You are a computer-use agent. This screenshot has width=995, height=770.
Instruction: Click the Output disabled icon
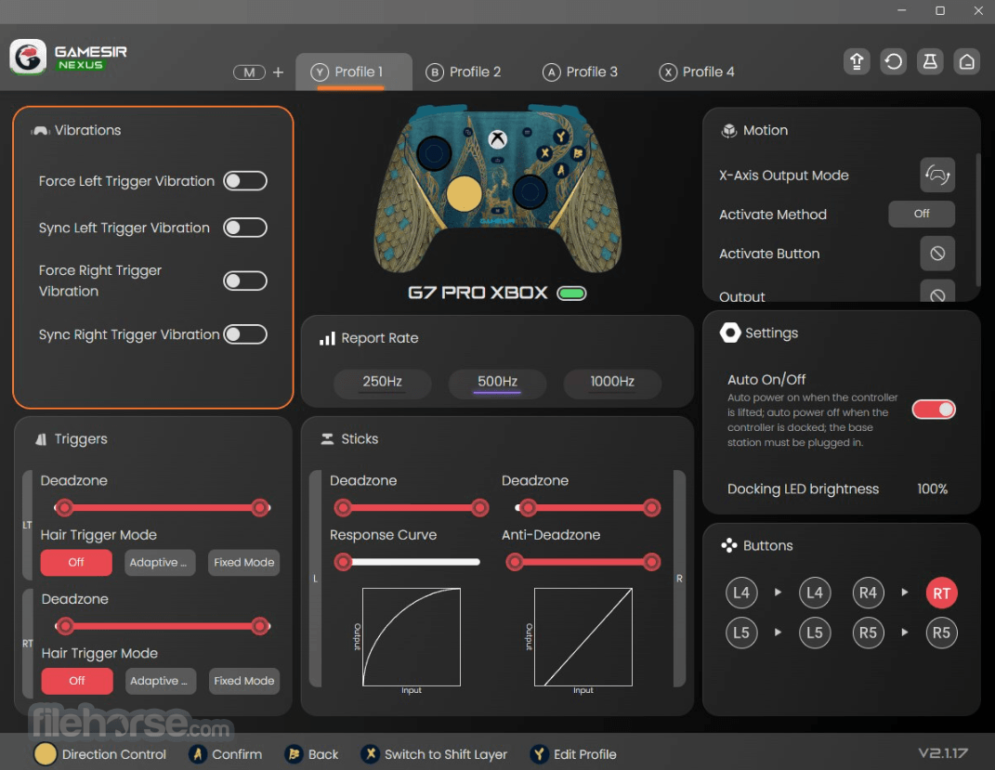(937, 292)
